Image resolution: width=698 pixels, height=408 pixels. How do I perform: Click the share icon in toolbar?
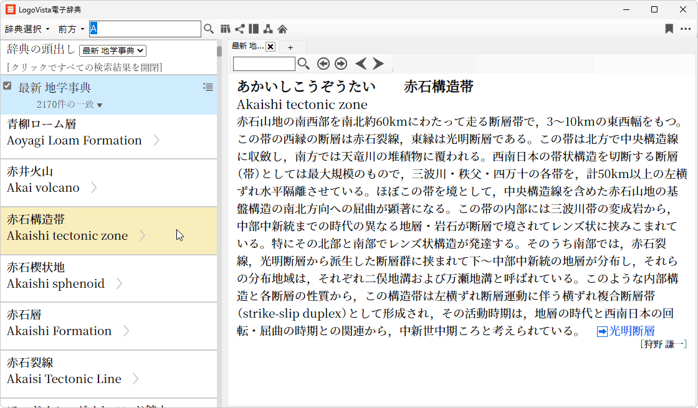[x=239, y=29]
